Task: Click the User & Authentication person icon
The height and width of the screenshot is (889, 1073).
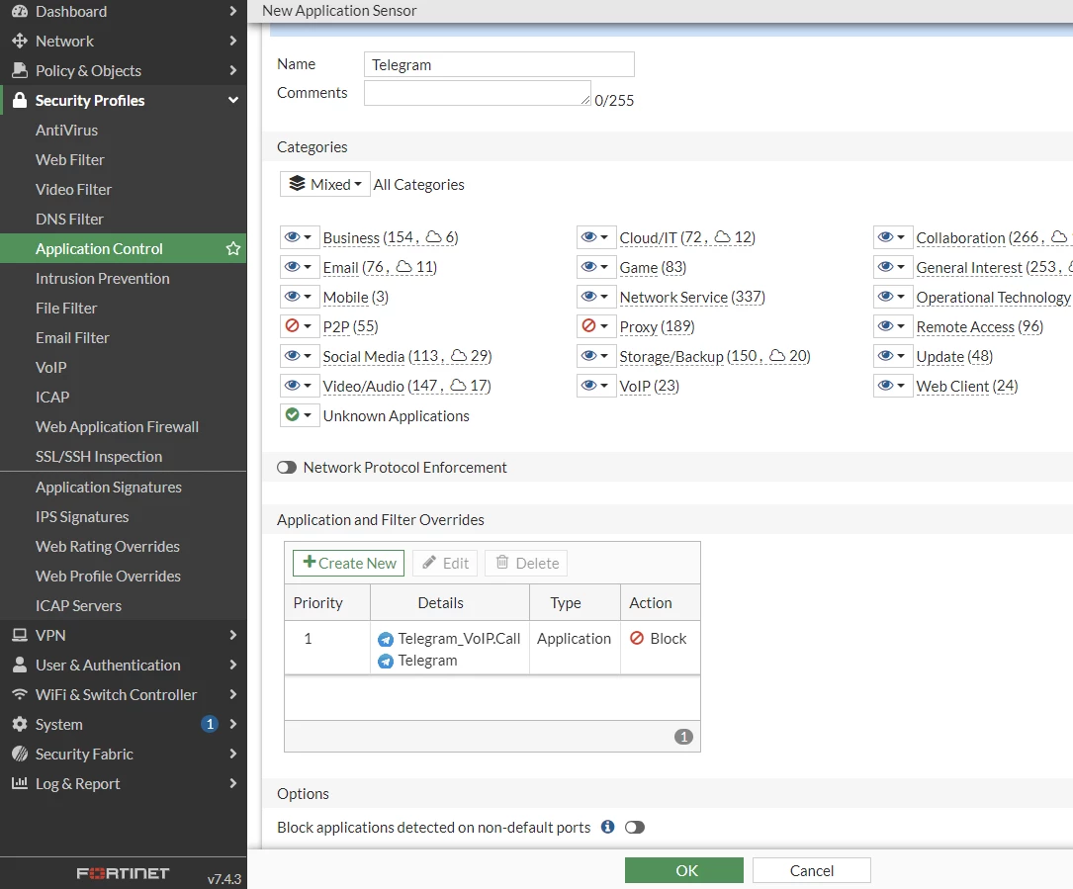Action: 20,665
